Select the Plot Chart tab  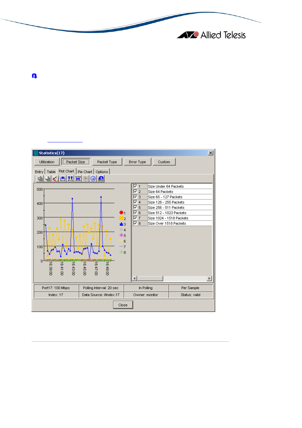coord(66,171)
